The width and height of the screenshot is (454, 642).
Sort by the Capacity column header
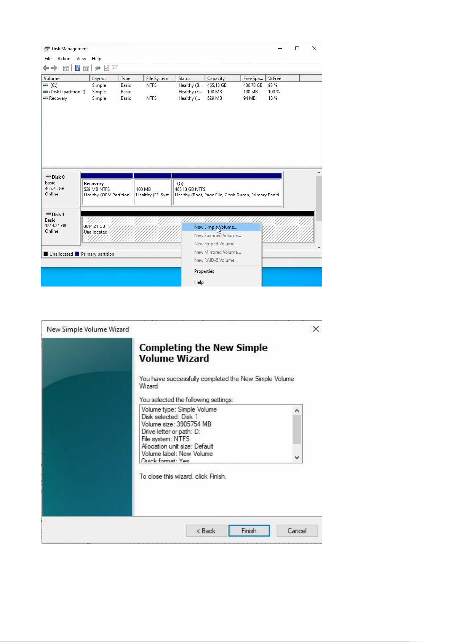[223, 78]
